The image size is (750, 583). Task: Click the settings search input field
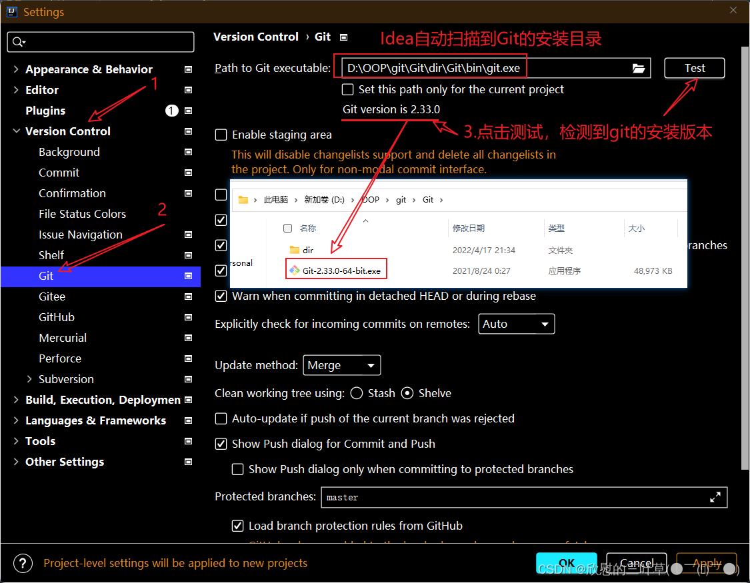coord(101,42)
